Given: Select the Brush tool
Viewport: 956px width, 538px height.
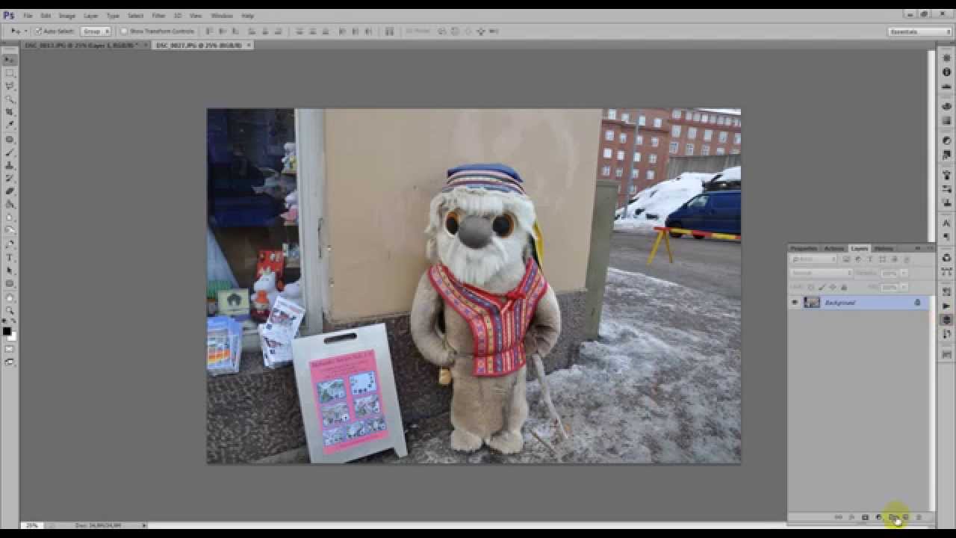Looking at the screenshot, I should click(x=10, y=152).
